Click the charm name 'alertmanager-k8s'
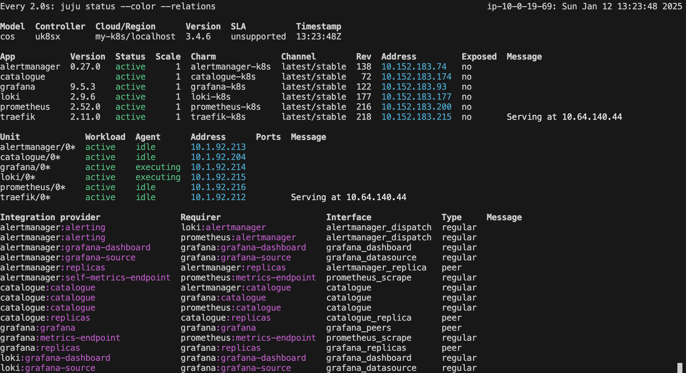 point(231,67)
